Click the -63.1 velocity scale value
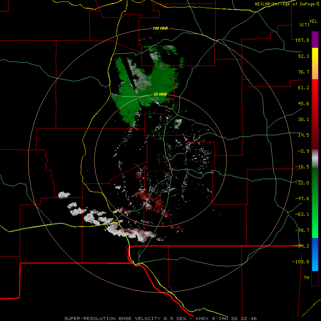321x321 pixels. tap(302, 214)
